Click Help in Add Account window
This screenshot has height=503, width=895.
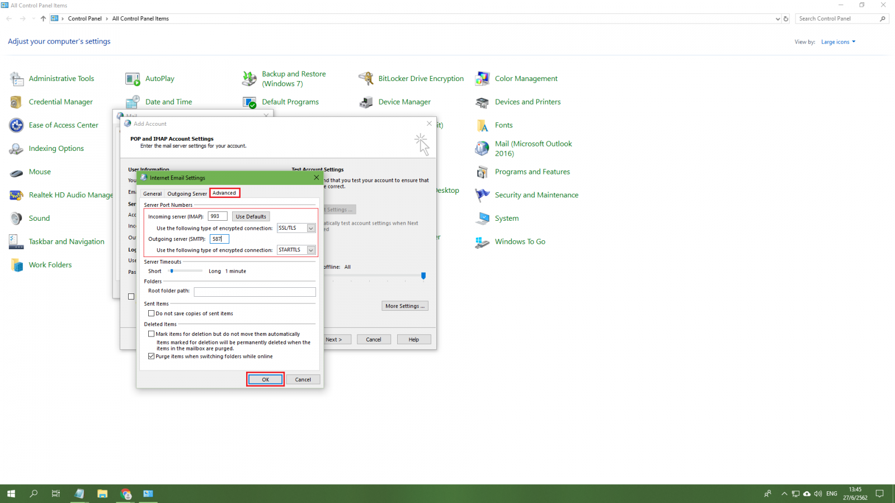click(x=414, y=340)
